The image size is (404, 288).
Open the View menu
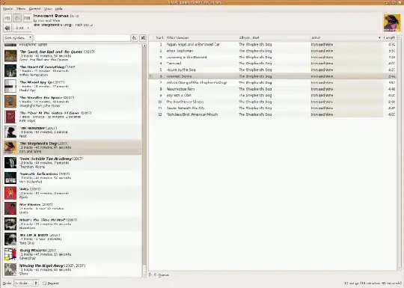click(x=48, y=9)
